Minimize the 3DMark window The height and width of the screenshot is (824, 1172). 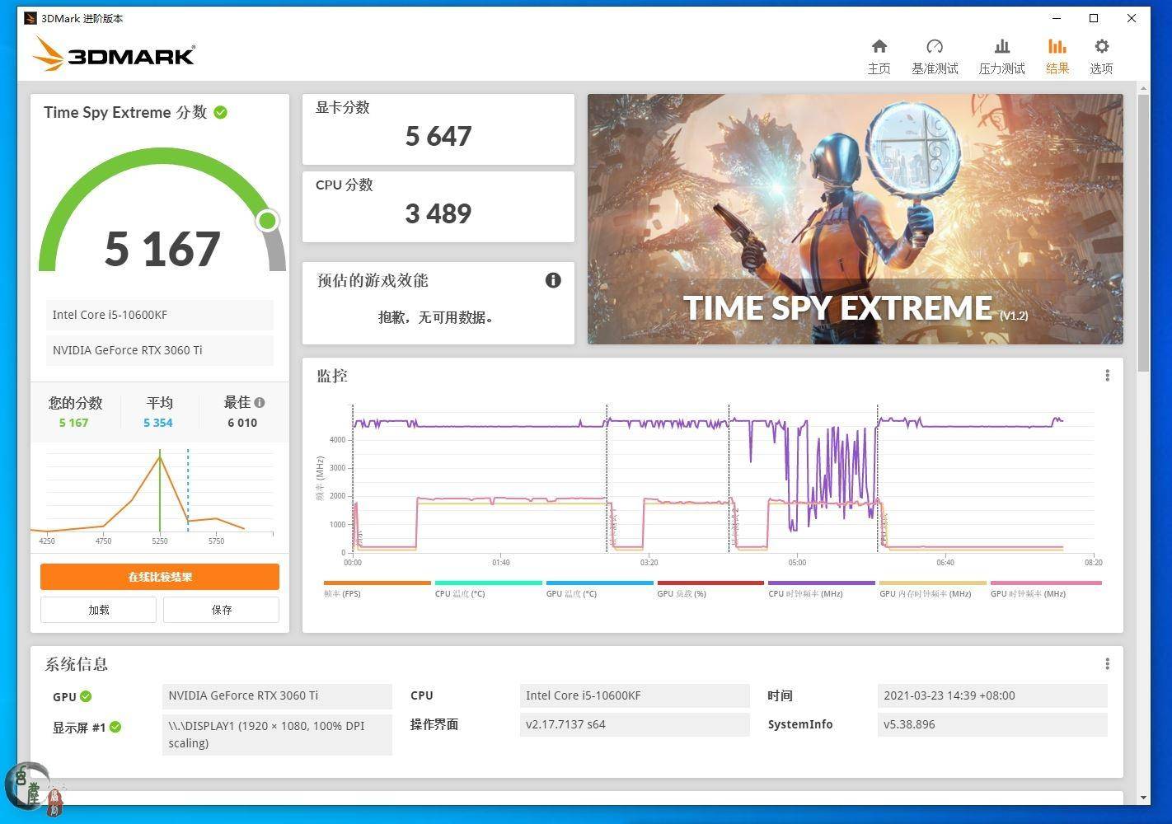(1057, 18)
